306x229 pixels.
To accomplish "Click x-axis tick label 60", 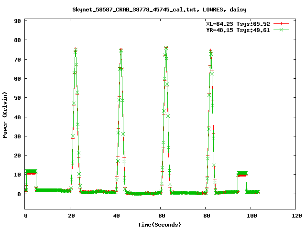I will coord(162,216).
